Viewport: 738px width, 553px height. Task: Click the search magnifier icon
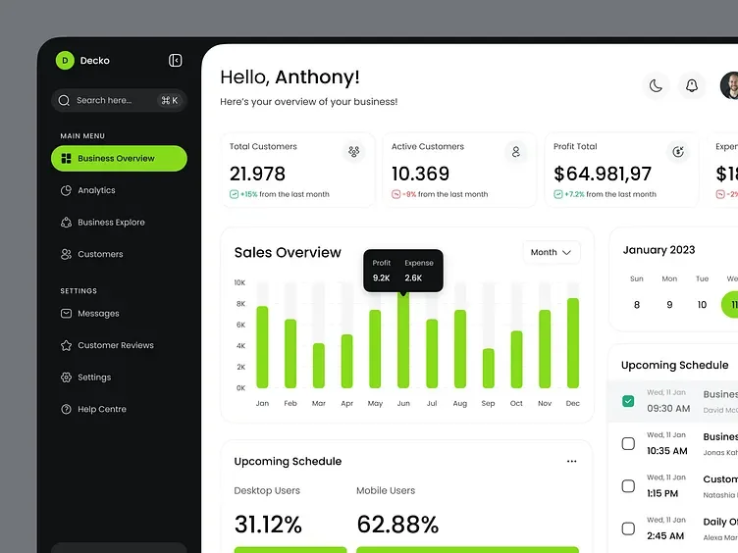click(64, 100)
